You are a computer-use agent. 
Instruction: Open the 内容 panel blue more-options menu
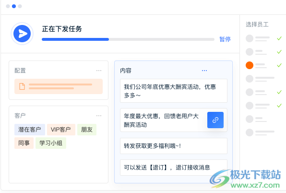point(204,71)
